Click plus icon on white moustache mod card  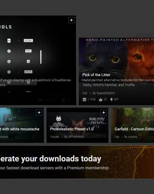[x=39, y=113]
